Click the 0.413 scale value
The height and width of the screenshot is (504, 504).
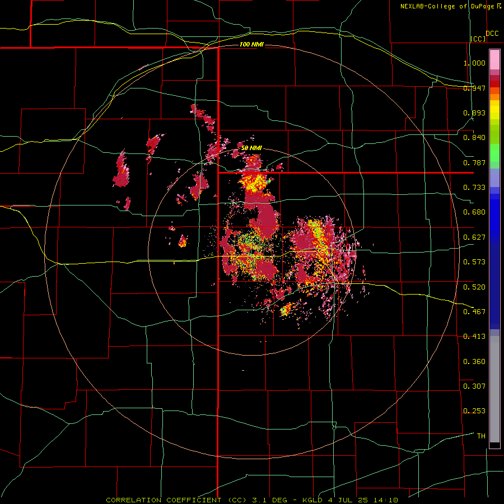click(x=474, y=337)
